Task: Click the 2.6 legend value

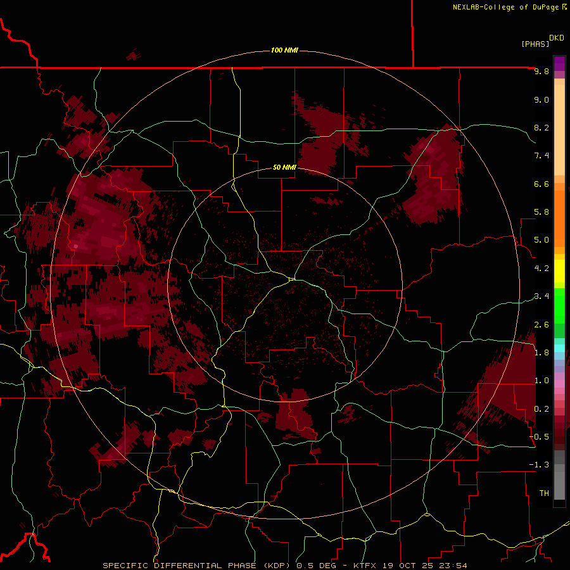Action: click(x=541, y=325)
